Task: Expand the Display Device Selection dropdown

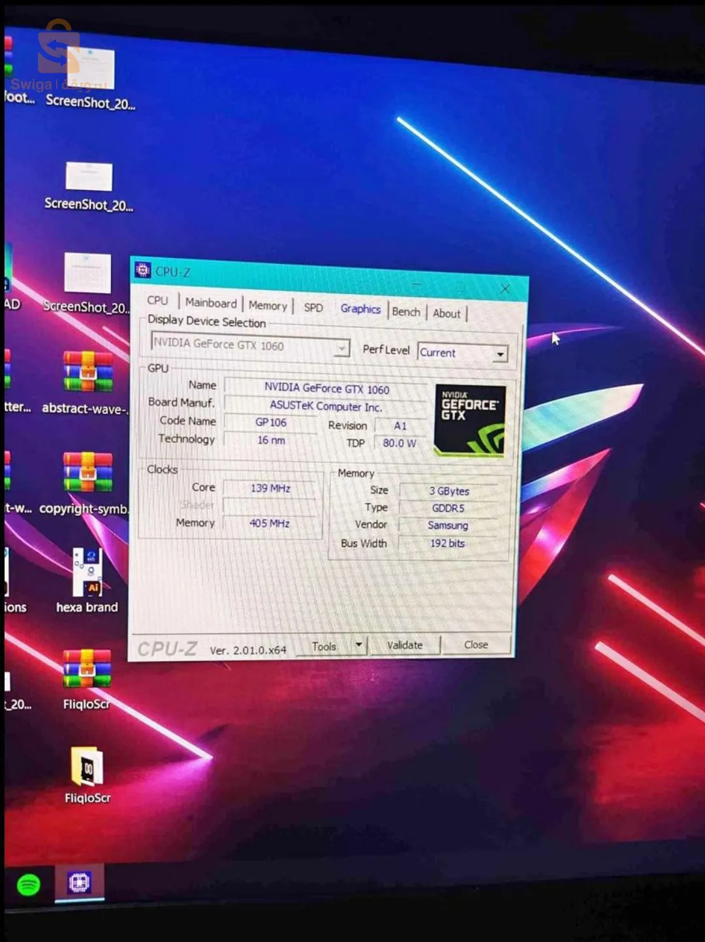Action: coord(341,348)
